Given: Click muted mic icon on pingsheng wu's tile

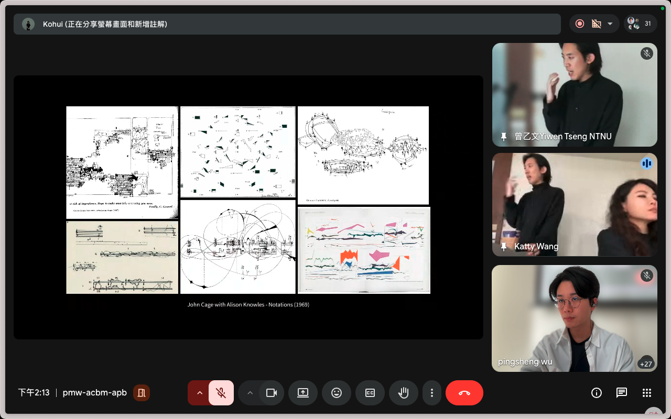Looking at the screenshot, I should tap(647, 275).
